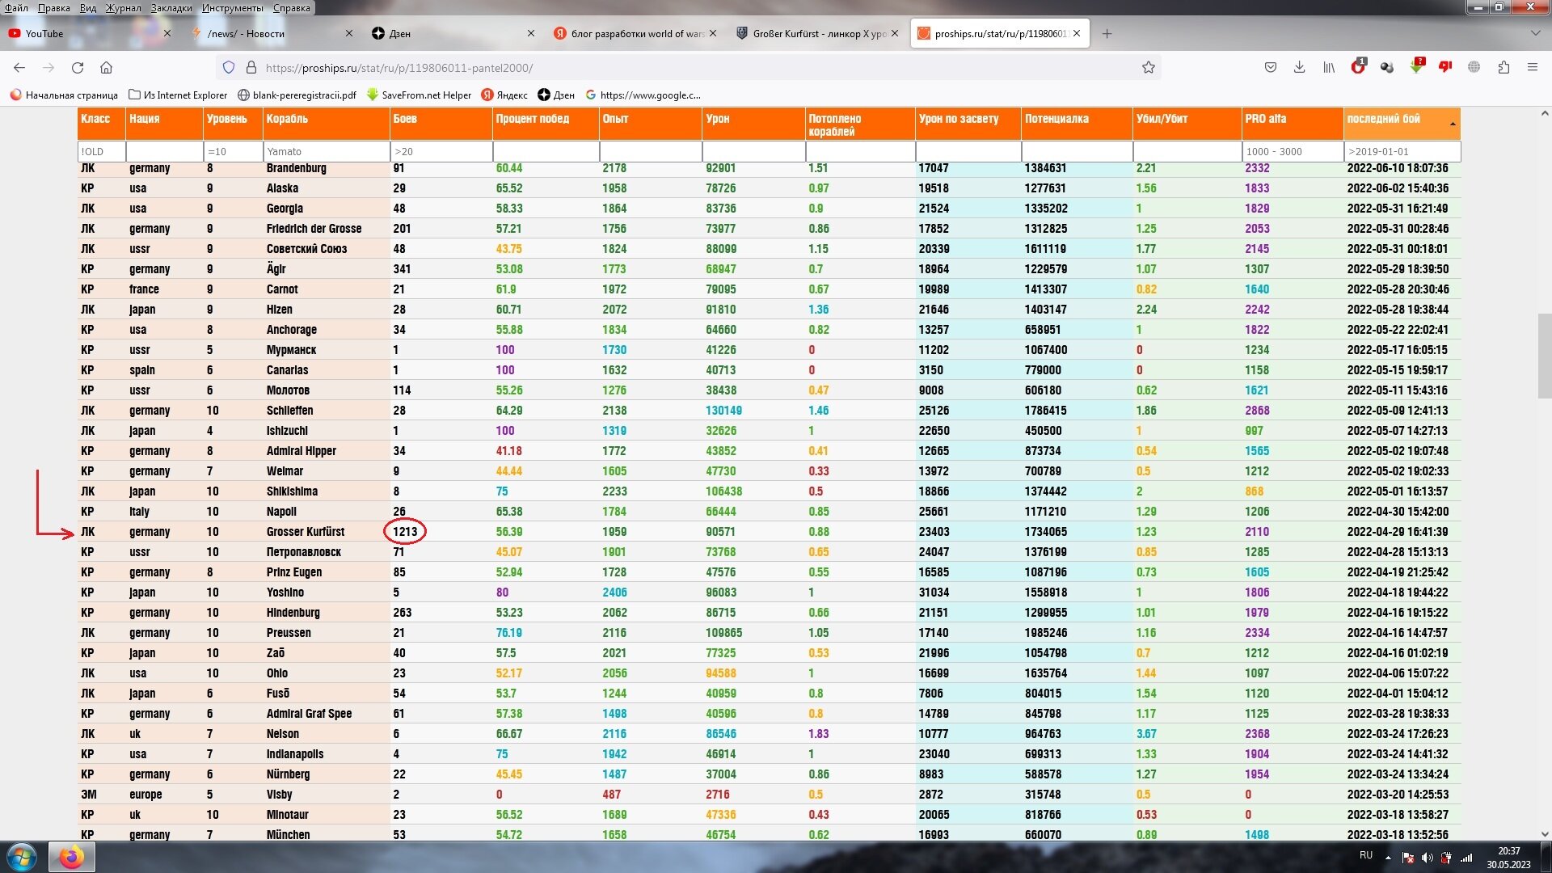
Task: Expand list of all tabs chevron
Action: [1535, 33]
